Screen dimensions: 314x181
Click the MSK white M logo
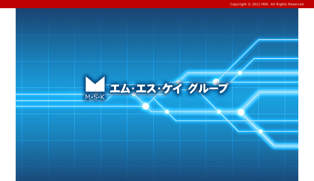coord(95,84)
